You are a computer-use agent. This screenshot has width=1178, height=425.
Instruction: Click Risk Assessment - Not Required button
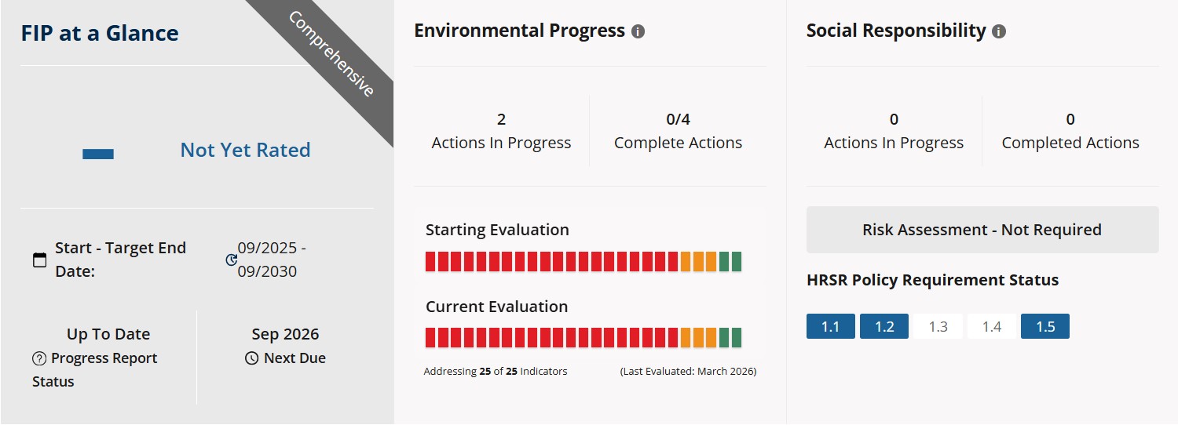click(x=982, y=230)
